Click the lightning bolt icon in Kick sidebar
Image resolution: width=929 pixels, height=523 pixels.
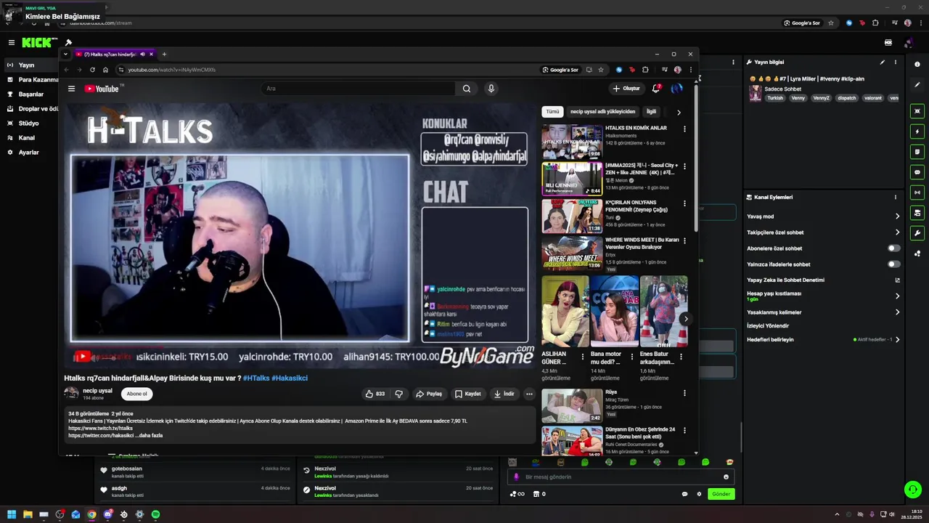click(x=917, y=131)
